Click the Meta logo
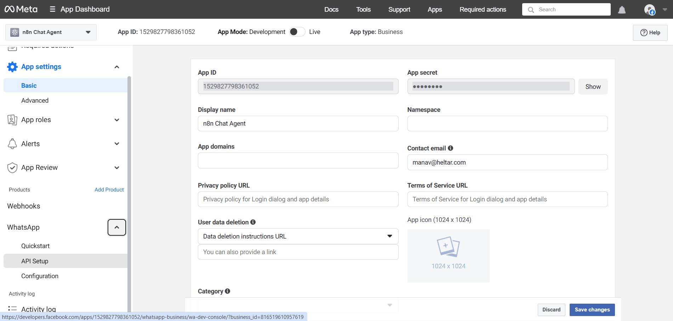Image resolution: width=673 pixels, height=321 pixels. point(21,9)
